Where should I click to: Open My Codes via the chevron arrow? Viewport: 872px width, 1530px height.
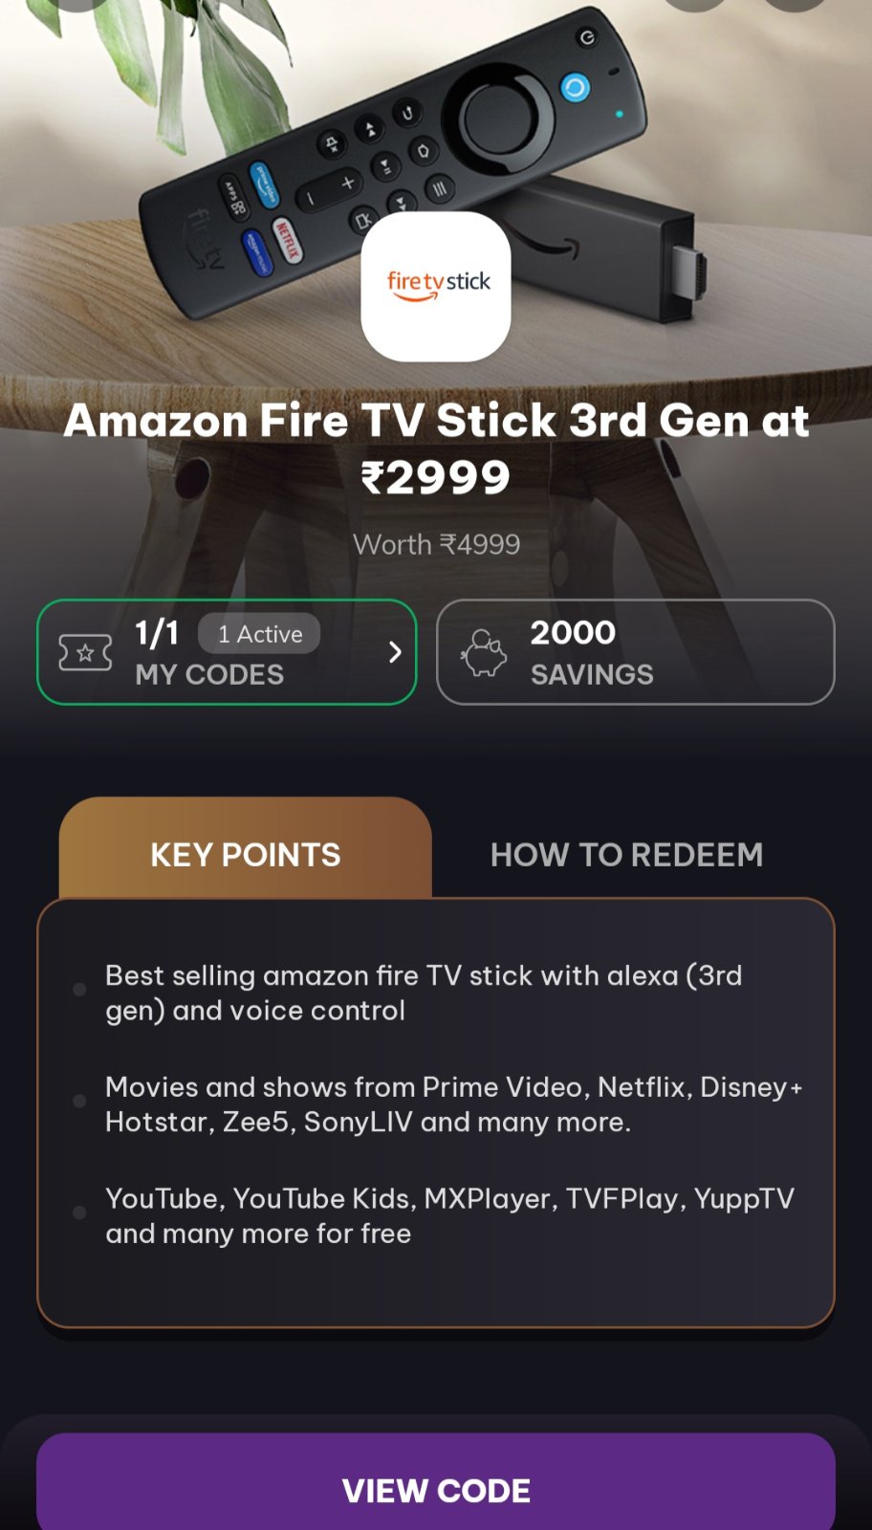[395, 652]
